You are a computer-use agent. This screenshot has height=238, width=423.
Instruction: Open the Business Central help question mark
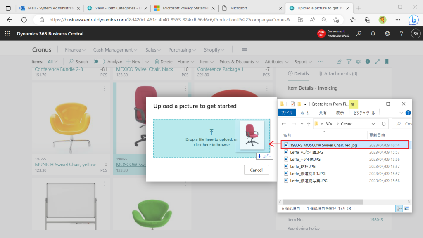(402, 34)
